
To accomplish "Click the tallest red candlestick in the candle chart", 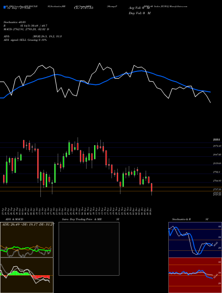I will click(38, 163).
